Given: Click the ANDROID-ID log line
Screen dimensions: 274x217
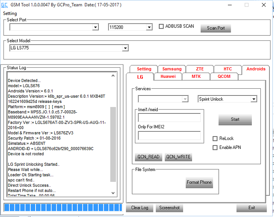Looking at the screenshot, I should click(x=51, y=149).
